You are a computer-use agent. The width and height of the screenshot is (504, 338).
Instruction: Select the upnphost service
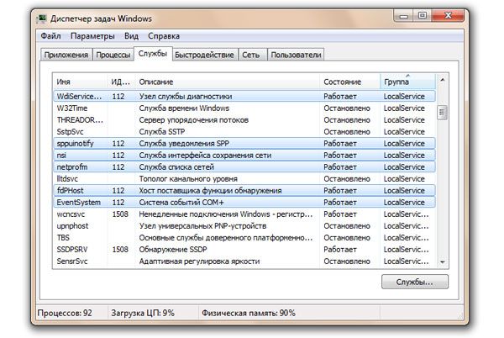pos(244,226)
